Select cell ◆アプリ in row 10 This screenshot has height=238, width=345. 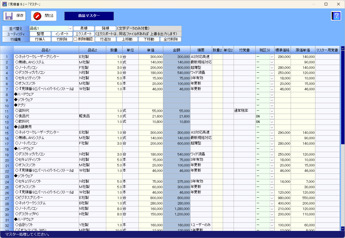coord(46,106)
